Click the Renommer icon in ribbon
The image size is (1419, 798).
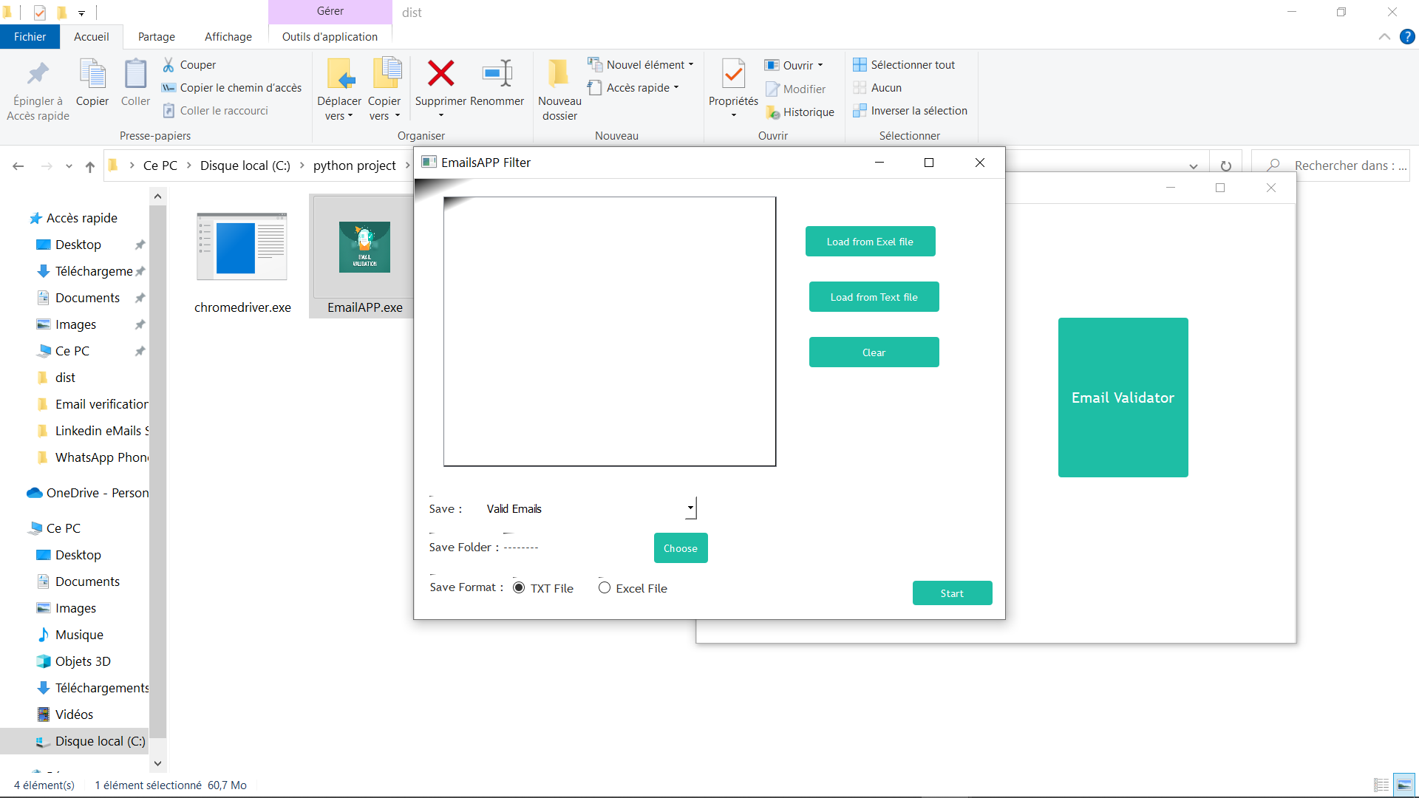497,74
